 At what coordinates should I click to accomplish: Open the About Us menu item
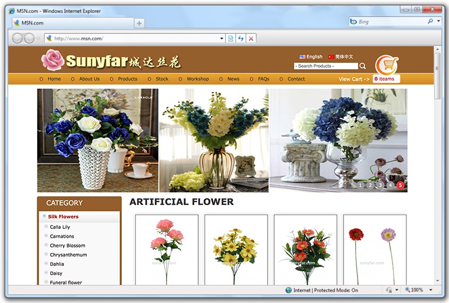89,79
